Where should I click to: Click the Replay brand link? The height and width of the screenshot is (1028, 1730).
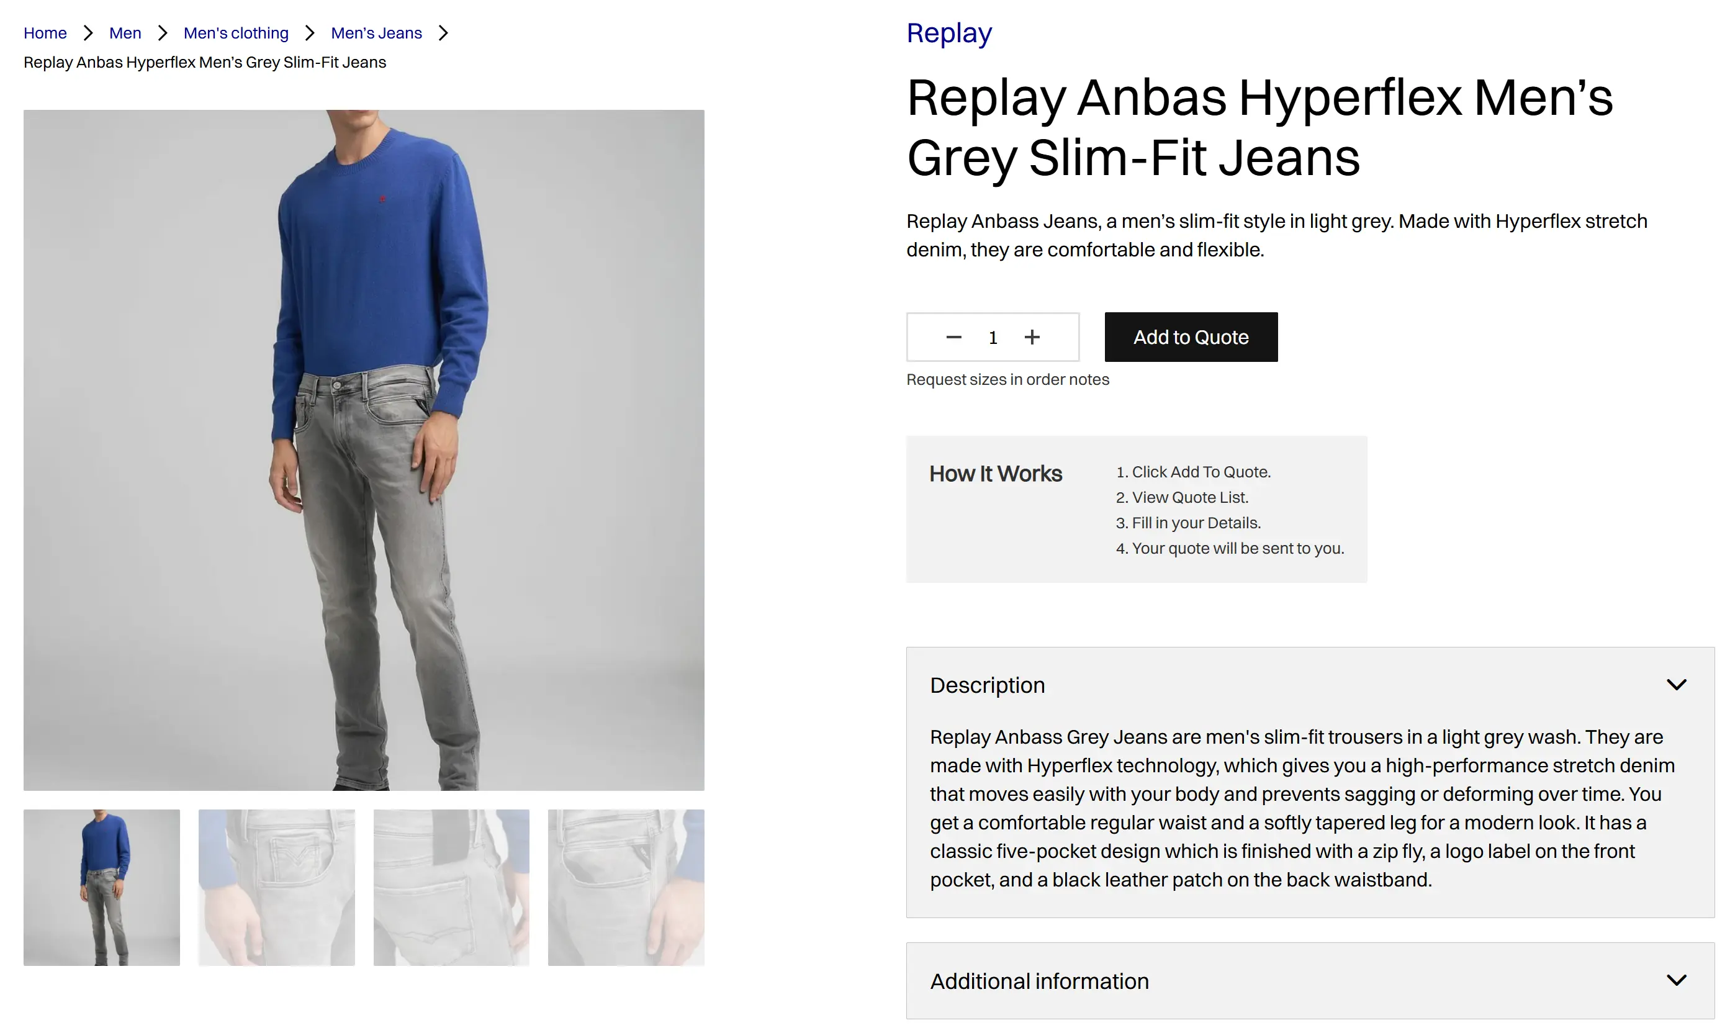pyautogui.click(x=948, y=34)
